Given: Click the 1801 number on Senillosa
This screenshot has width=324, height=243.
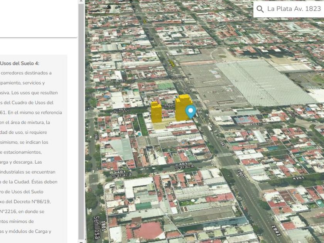Looking at the screenshot, I should [x=104, y=226].
